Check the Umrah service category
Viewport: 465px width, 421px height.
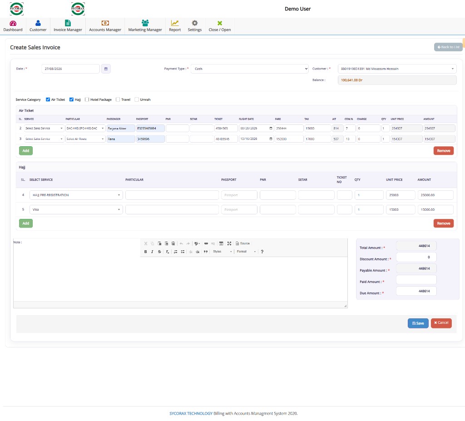[x=137, y=100]
